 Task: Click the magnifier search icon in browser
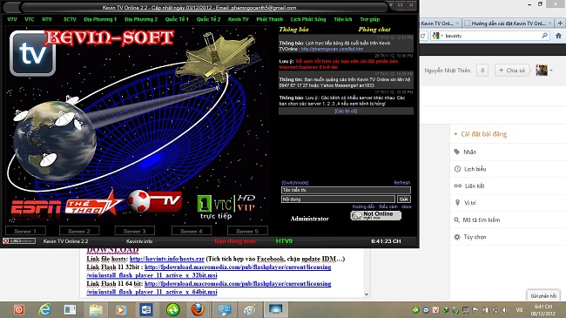pyautogui.click(x=545, y=36)
